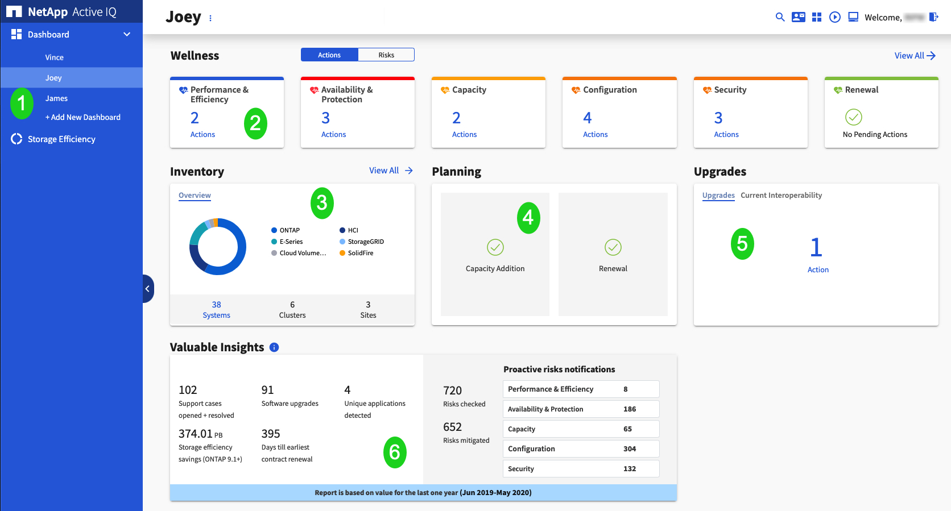Switch Wellness view to Risks
Screen dimensions: 951x511
point(386,55)
